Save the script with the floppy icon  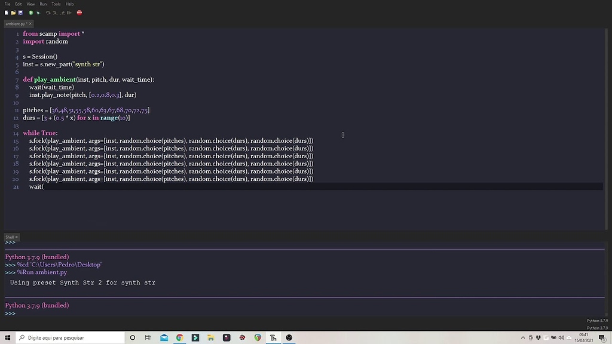20,13
